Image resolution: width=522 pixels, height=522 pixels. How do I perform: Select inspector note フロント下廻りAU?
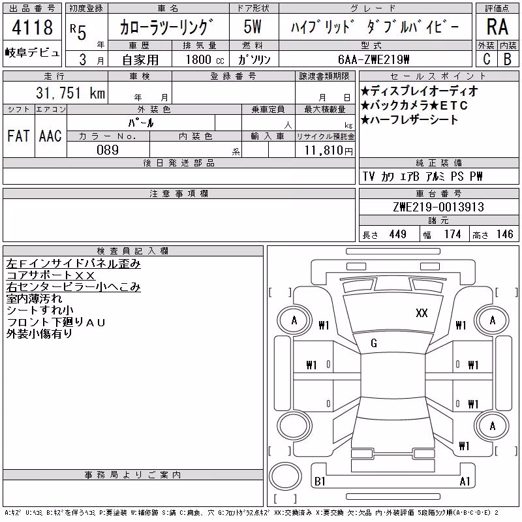(x=55, y=322)
